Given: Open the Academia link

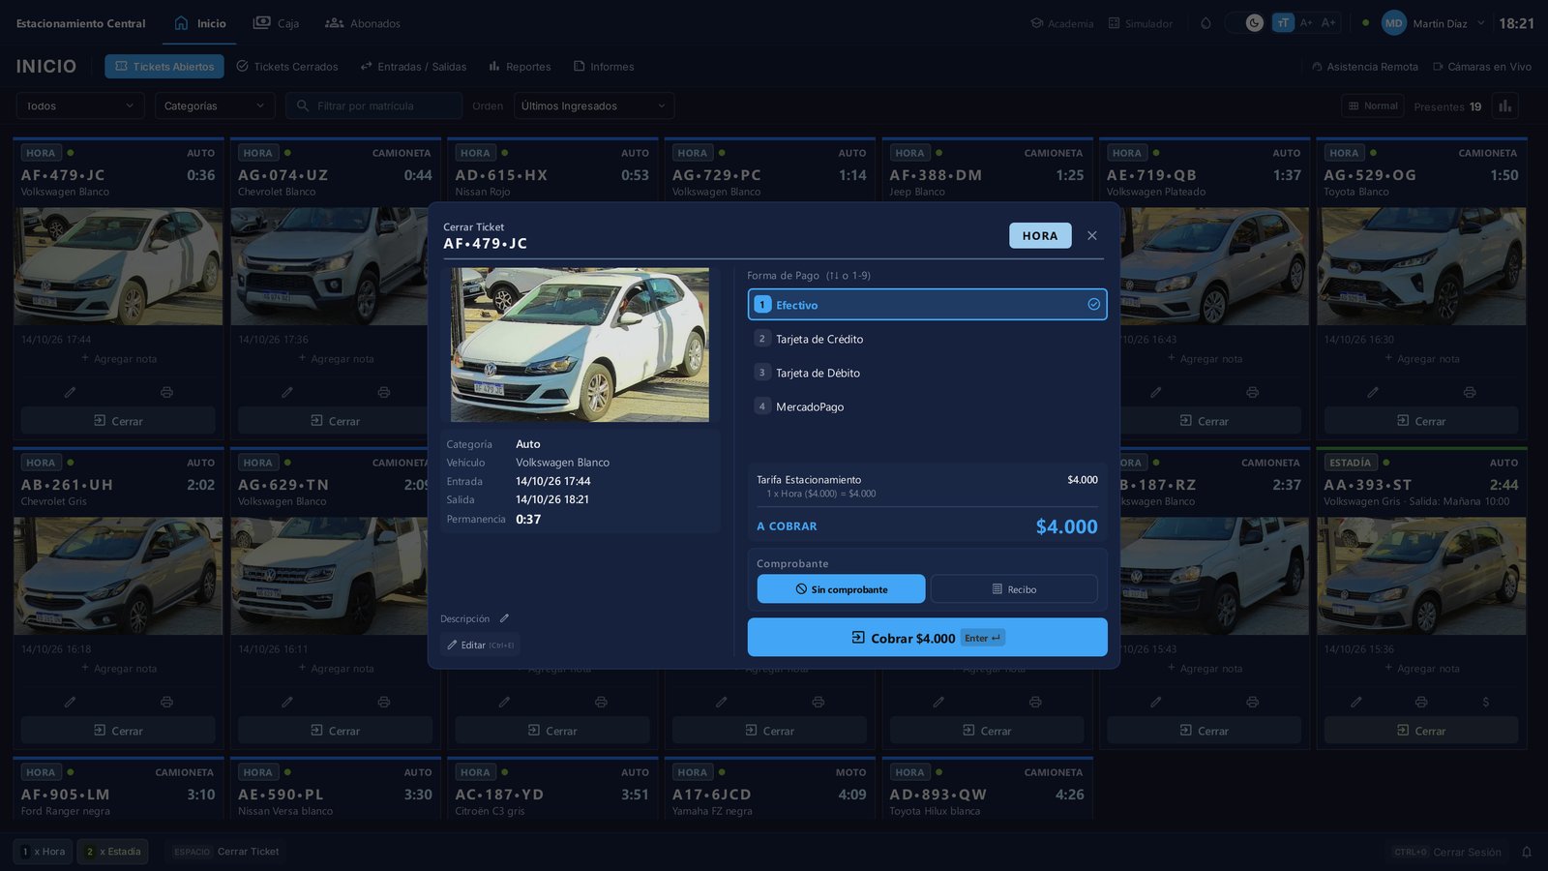Looking at the screenshot, I should pos(1061,23).
